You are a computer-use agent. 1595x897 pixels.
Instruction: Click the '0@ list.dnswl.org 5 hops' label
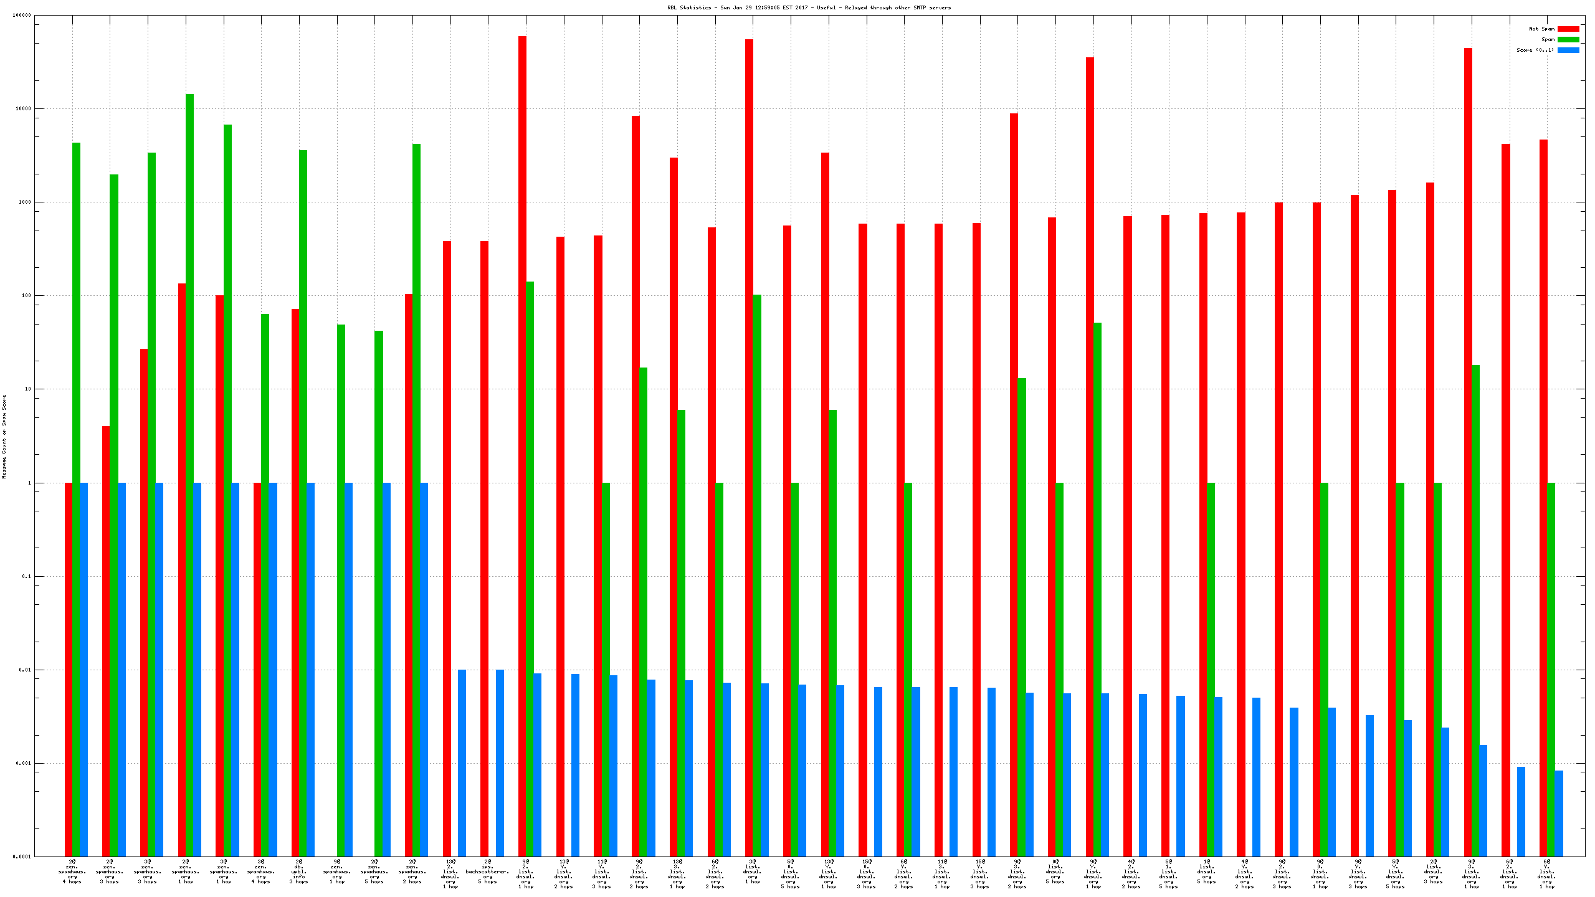point(1055,871)
